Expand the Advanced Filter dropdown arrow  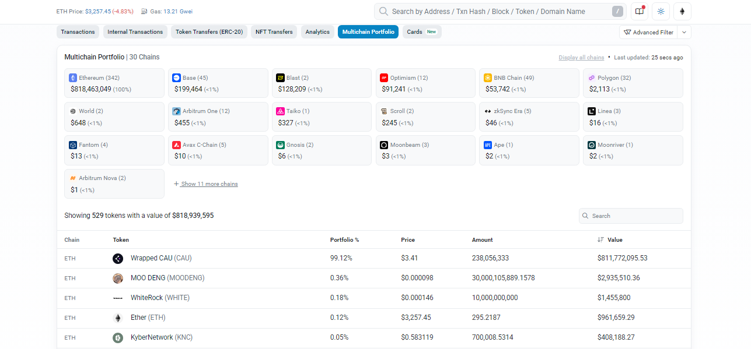pos(684,33)
